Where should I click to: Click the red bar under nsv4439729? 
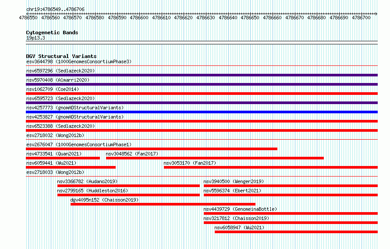click(291, 213)
